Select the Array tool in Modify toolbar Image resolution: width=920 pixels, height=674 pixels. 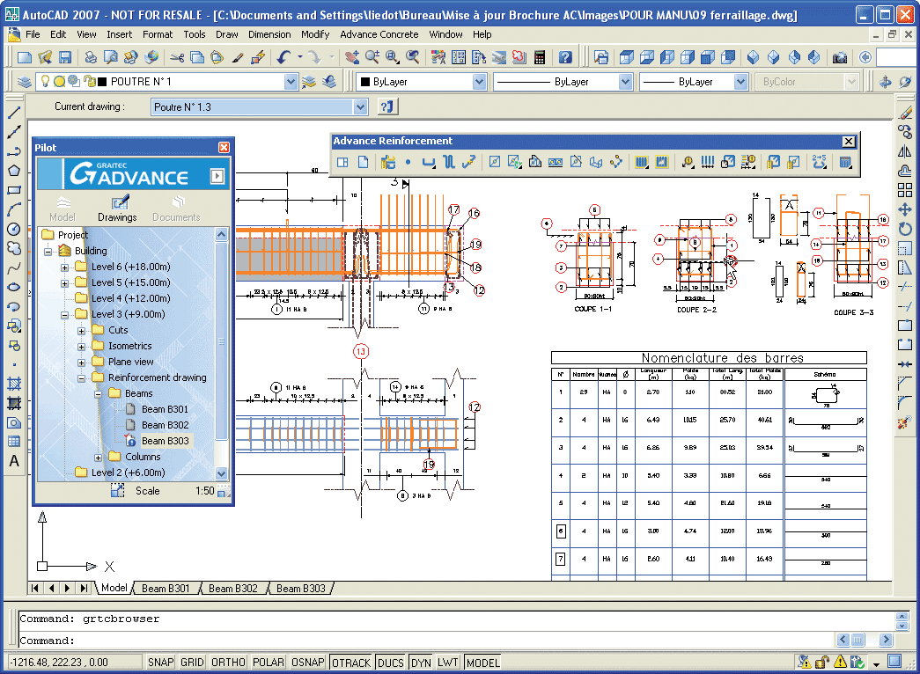[x=905, y=190]
